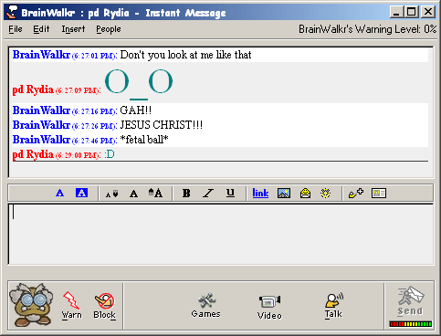This screenshot has width=441, height=336.
Task: Add buddy with the key-plus icon
Action: pyautogui.click(x=356, y=193)
